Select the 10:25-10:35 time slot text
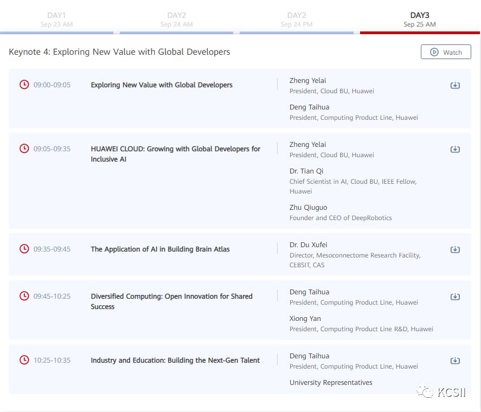 [52, 360]
